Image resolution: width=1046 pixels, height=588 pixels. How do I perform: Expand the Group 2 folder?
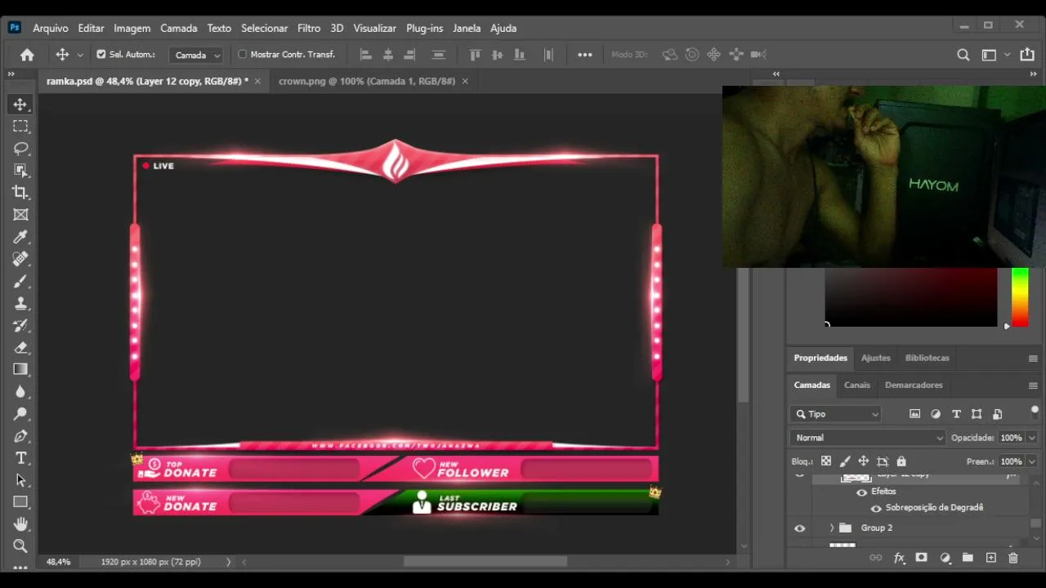[832, 528]
